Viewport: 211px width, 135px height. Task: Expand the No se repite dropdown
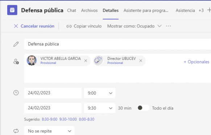coord(49,131)
